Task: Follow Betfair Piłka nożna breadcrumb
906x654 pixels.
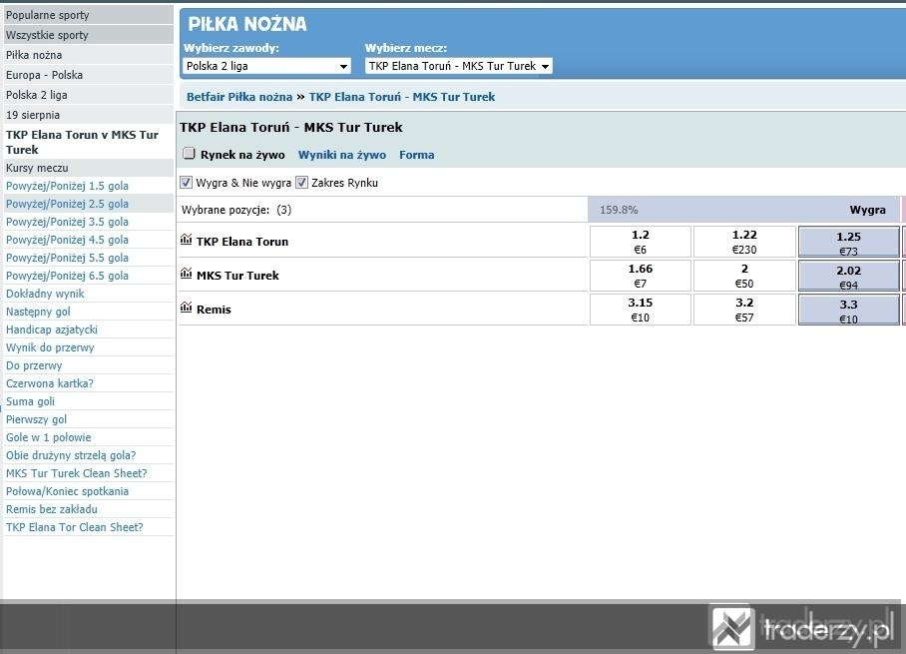Action: coord(239,97)
